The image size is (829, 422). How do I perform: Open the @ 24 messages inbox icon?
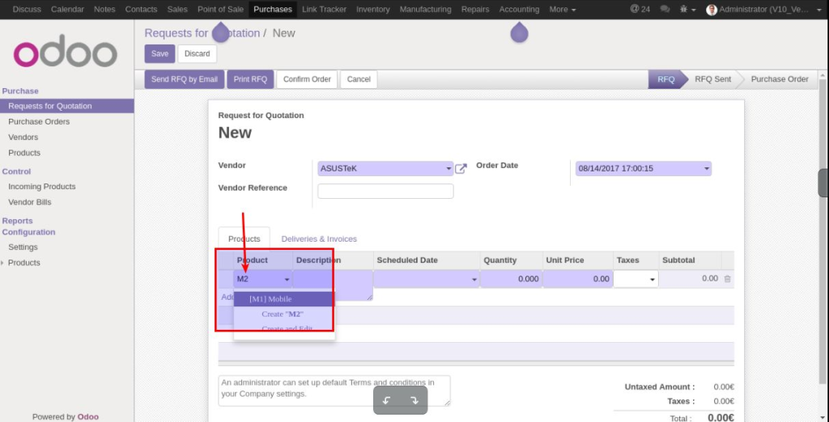pyautogui.click(x=640, y=10)
